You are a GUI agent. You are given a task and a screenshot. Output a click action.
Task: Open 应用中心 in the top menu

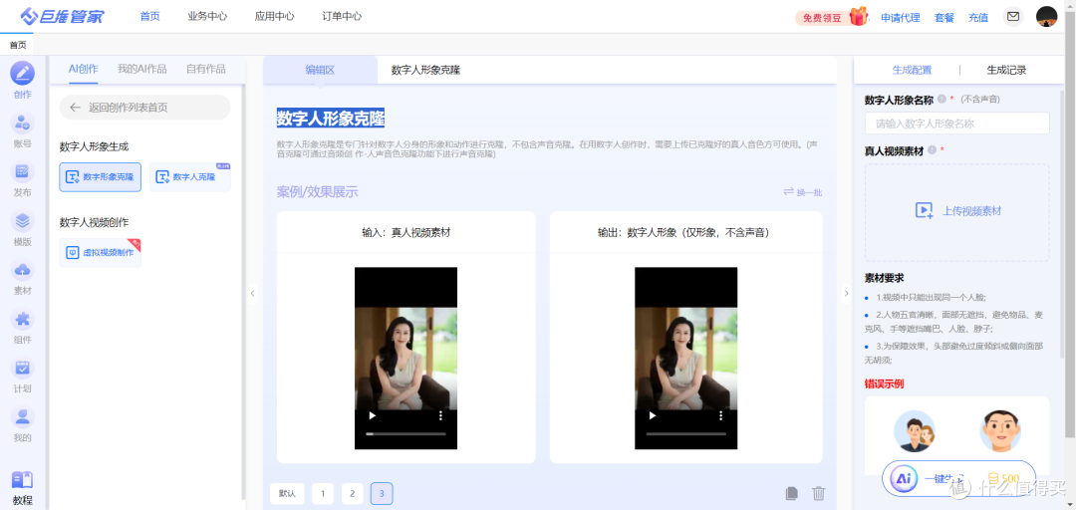(275, 17)
